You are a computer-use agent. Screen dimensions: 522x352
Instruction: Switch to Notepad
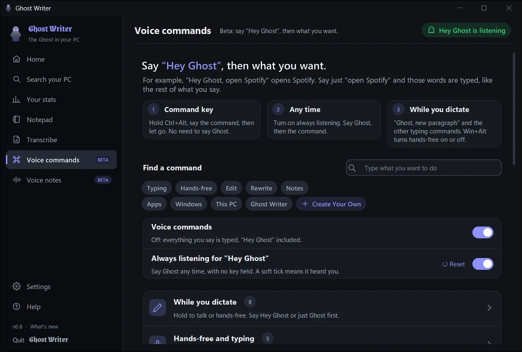(x=61, y=120)
